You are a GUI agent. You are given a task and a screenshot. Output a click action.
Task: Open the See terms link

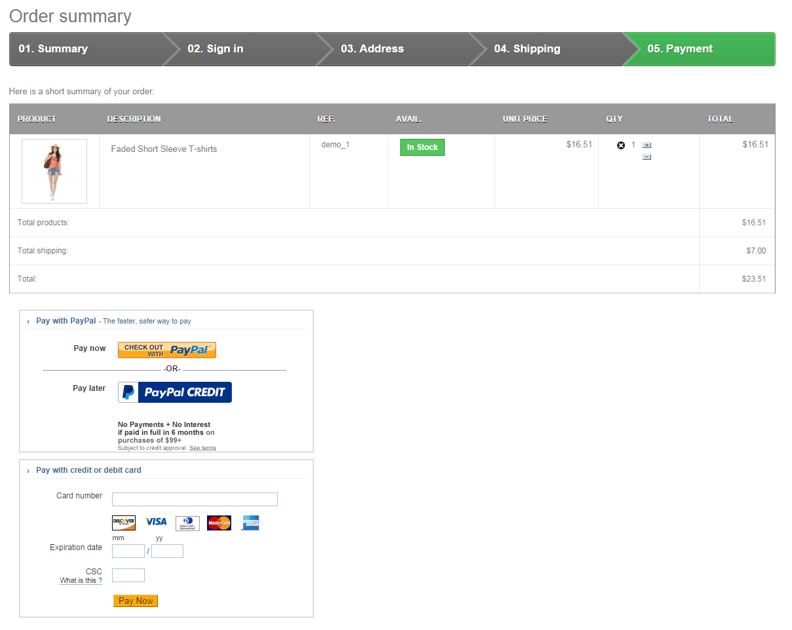[x=202, y=448]
